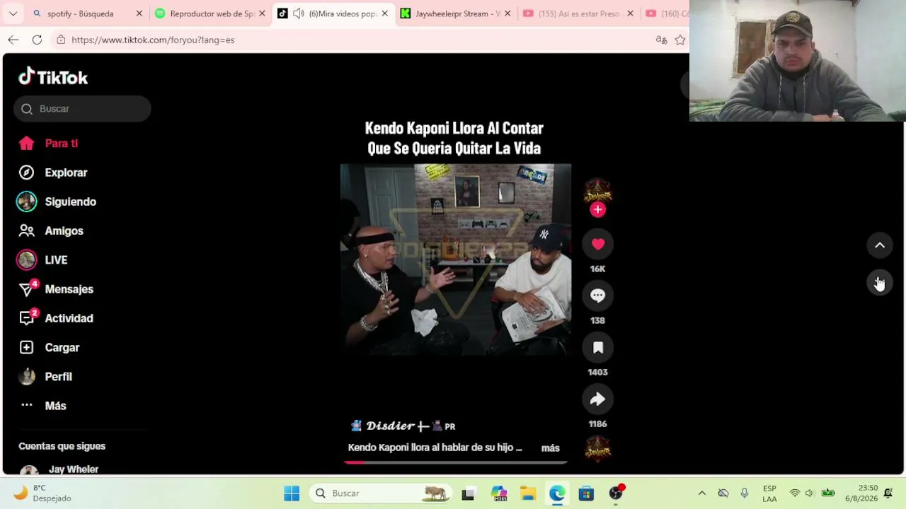
Task: Open the weather widget showing 8°C
Action: (43, 493)
